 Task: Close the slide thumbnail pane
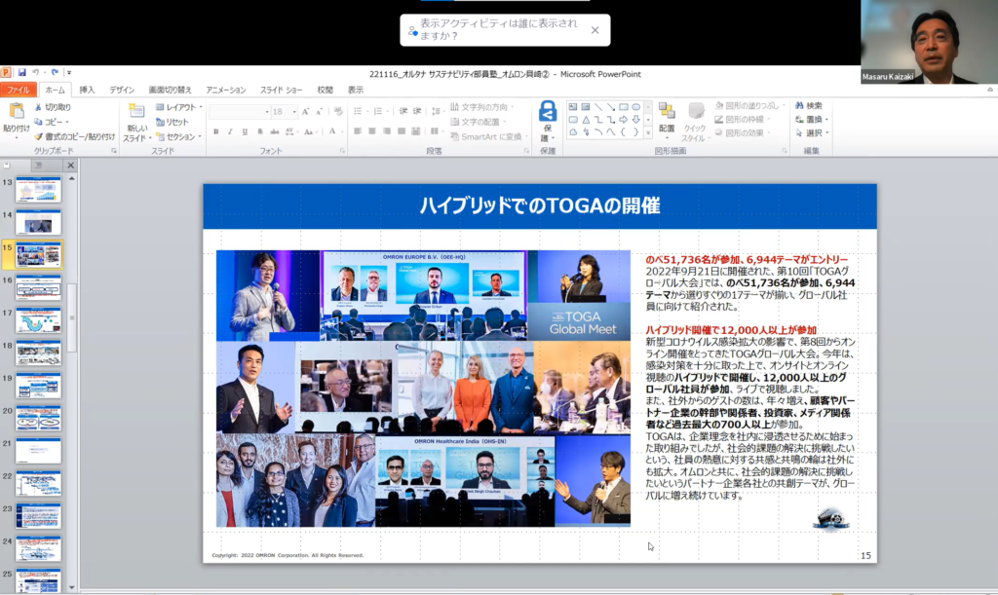[70, 166]
